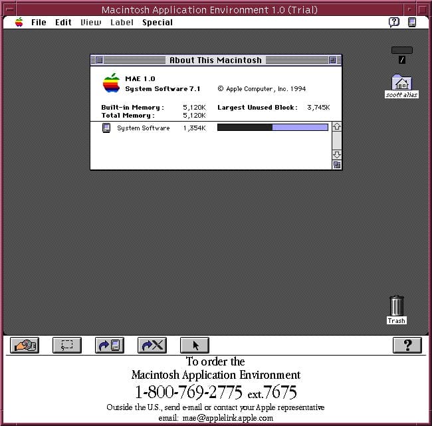Click the zoom box of About This Macintosh

[x=332, y=60]
